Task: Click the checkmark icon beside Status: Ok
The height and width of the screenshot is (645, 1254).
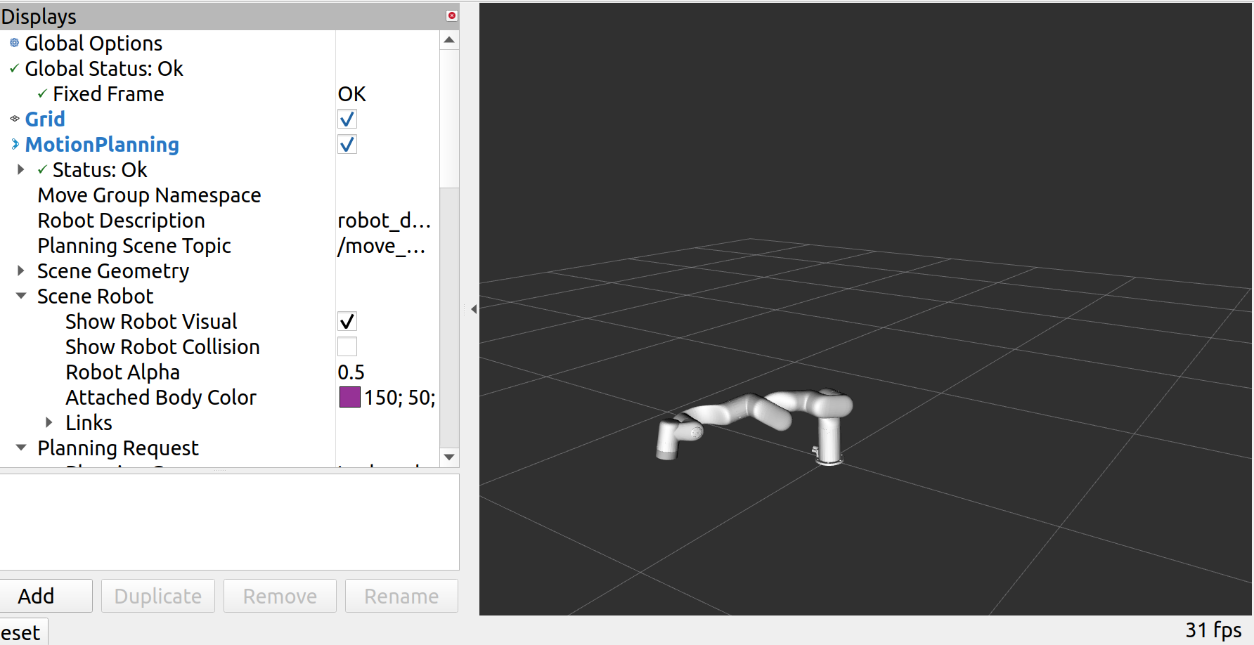Action: pyautogui.click(x=41, y=169)
